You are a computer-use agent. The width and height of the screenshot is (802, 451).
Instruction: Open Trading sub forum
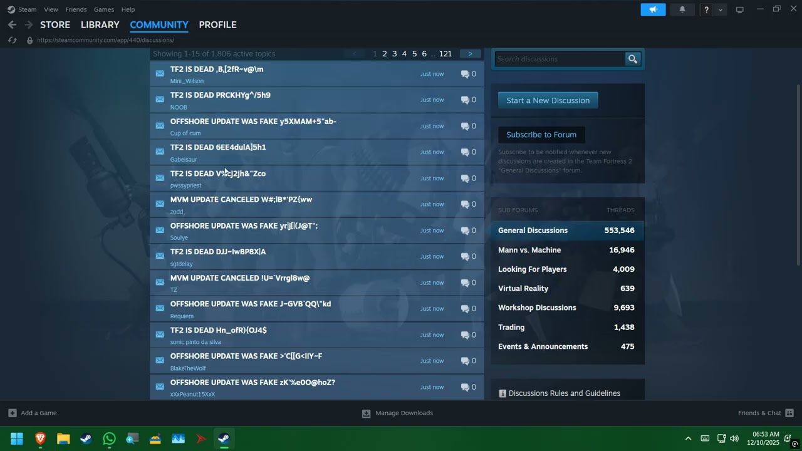pyautogui.click(x=567, y=327)
